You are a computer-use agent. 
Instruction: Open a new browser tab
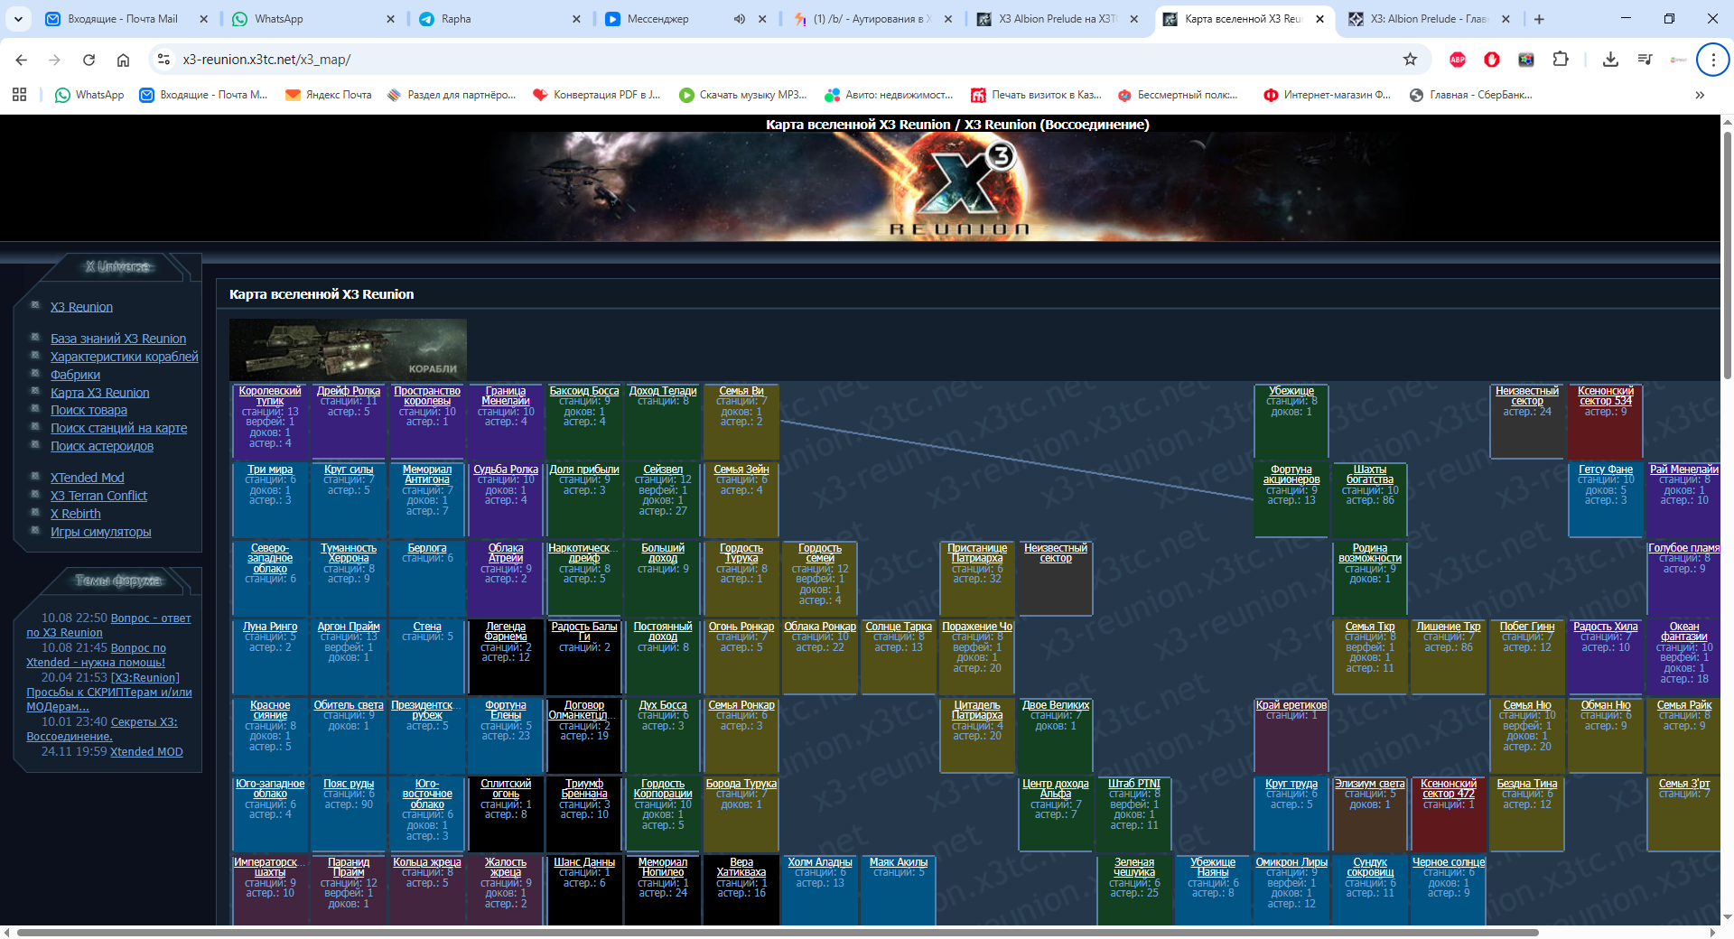[1539, 19]
